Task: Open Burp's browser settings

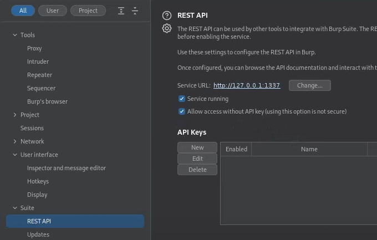Action: coord(47,101)
